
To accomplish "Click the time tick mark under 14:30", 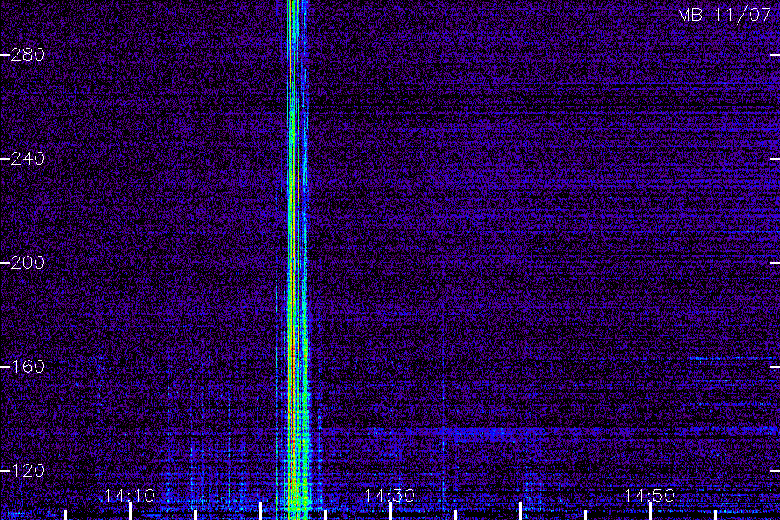I will tap(390, 511).
